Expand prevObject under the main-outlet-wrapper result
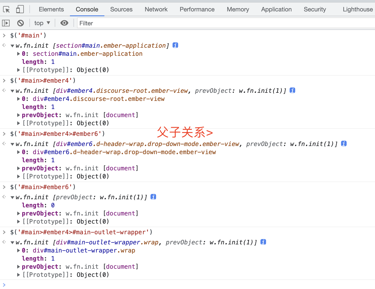 [x=18, y=267]
